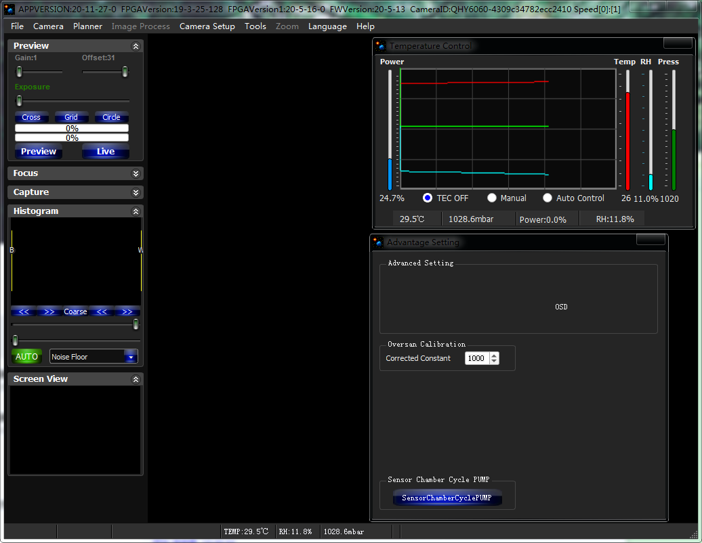The image size is (702, 543).
Task: Open the Planner menu
Action: coord(88,26)
